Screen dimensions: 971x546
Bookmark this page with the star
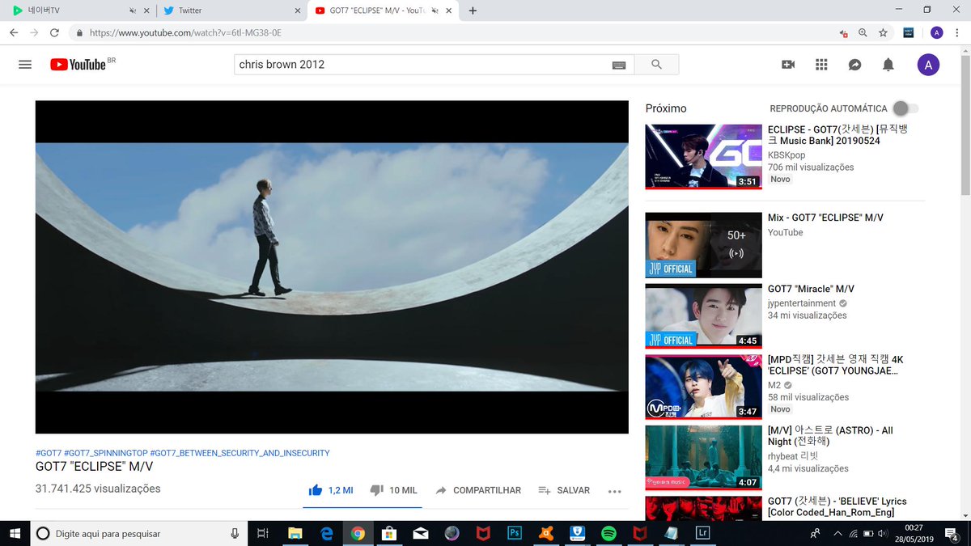[883, 33]
